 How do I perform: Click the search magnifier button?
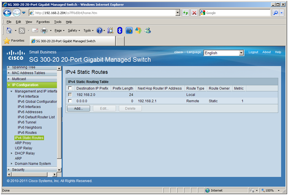(x=276, y=13)
